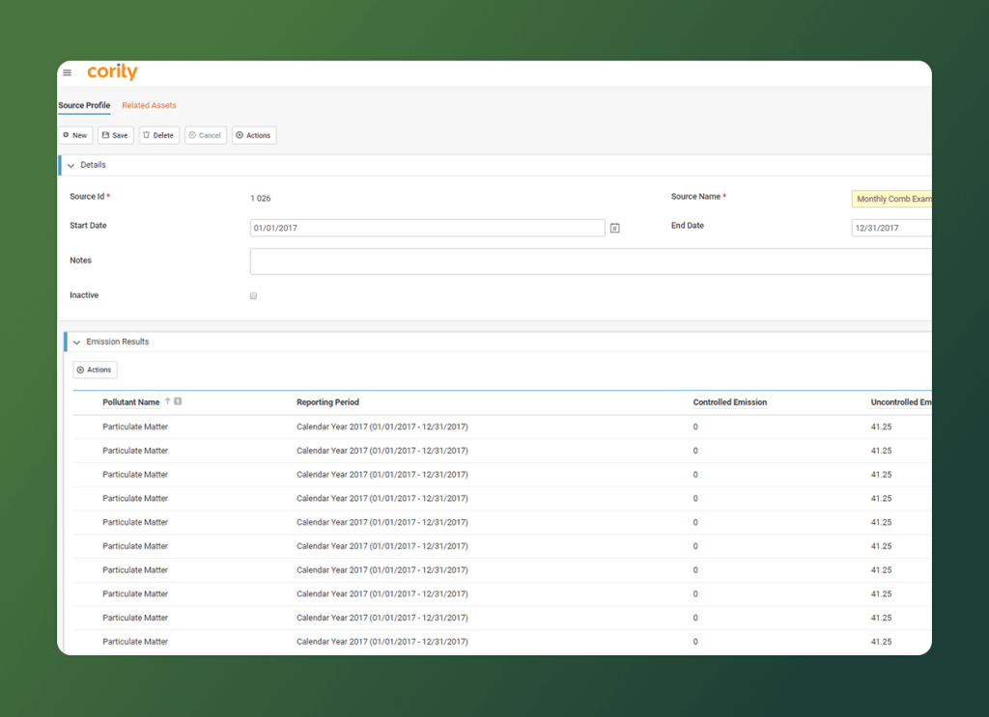Open the Actions dropdown in the top toolbar
This screenshot has height=717, width=989.
tap(254, 135)
